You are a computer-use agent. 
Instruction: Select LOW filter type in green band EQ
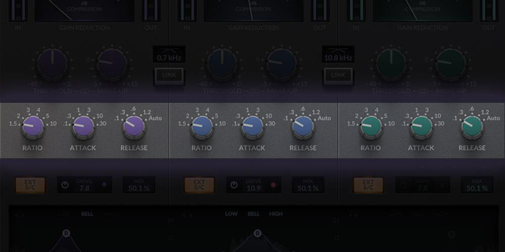(x=395, y=214)
